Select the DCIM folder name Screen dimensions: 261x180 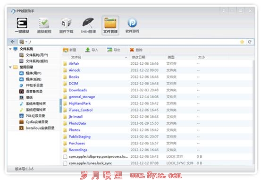point(74,83)
